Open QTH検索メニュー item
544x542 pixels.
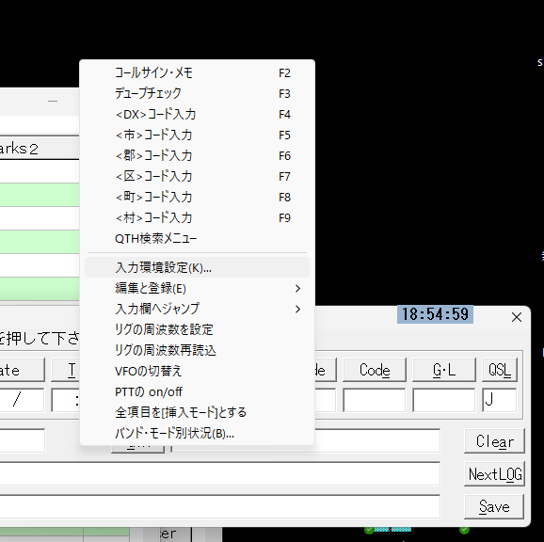tap(197, 239)
